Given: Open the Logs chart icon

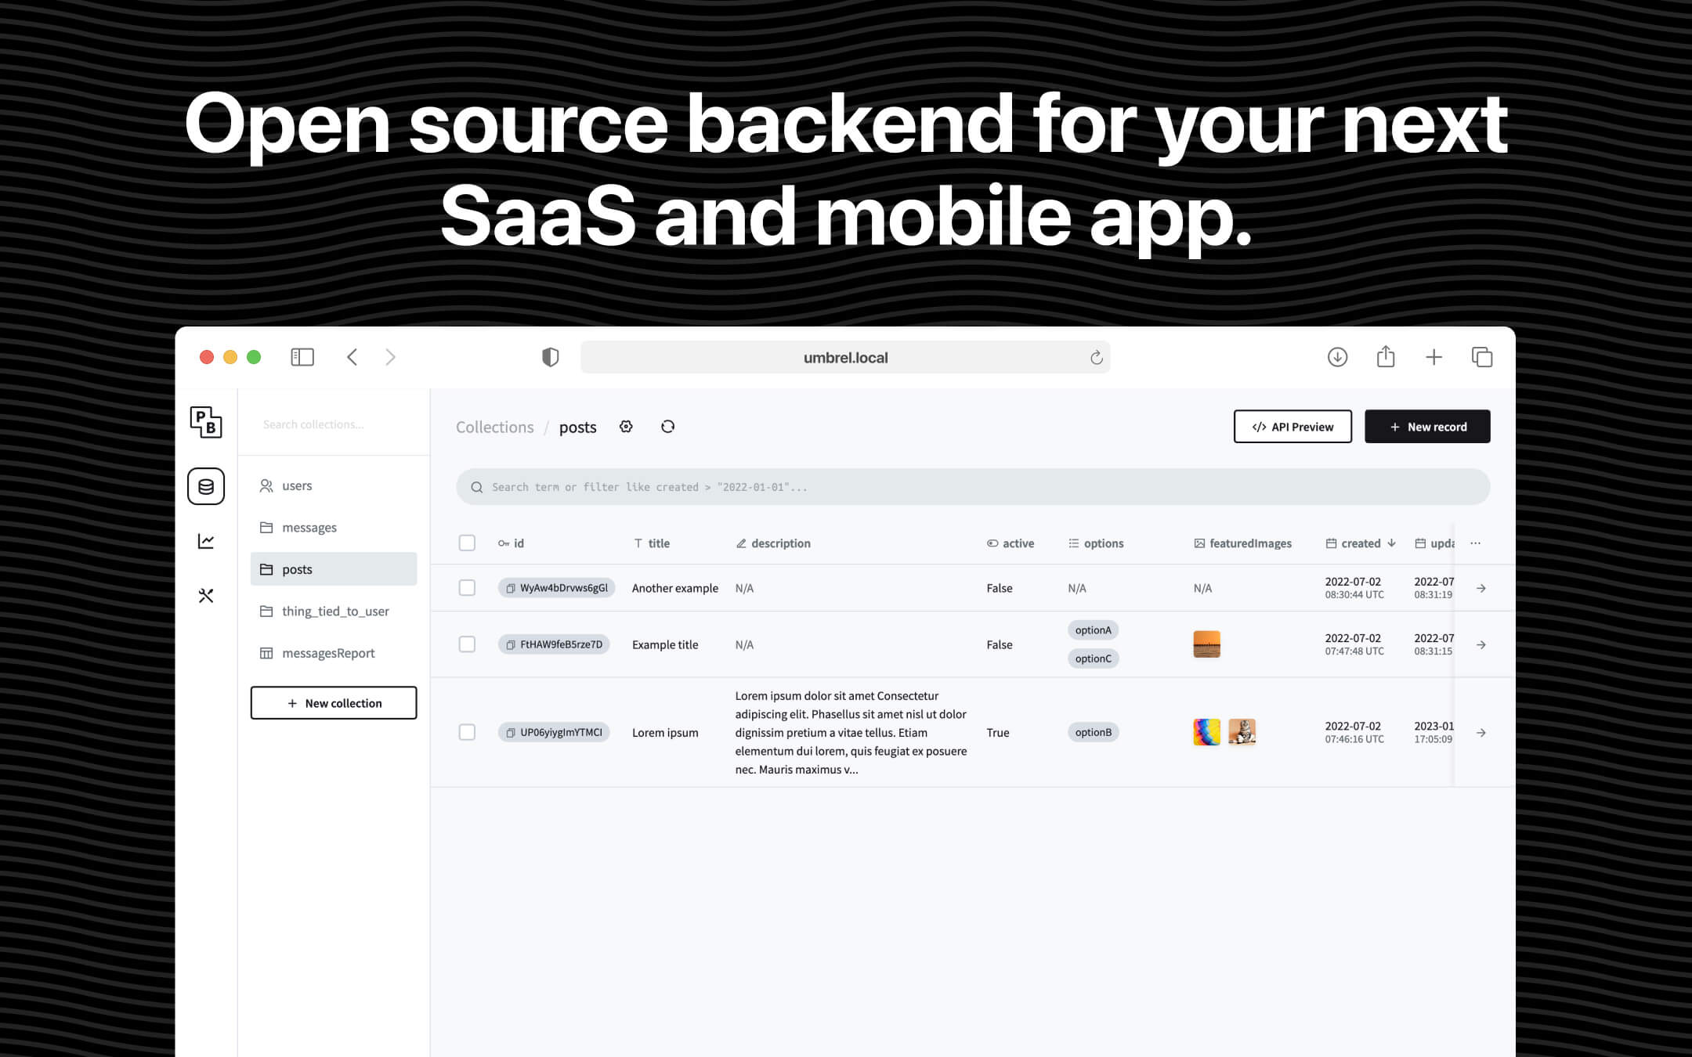Looking at the screenshot, I should (x=206, y=541).
